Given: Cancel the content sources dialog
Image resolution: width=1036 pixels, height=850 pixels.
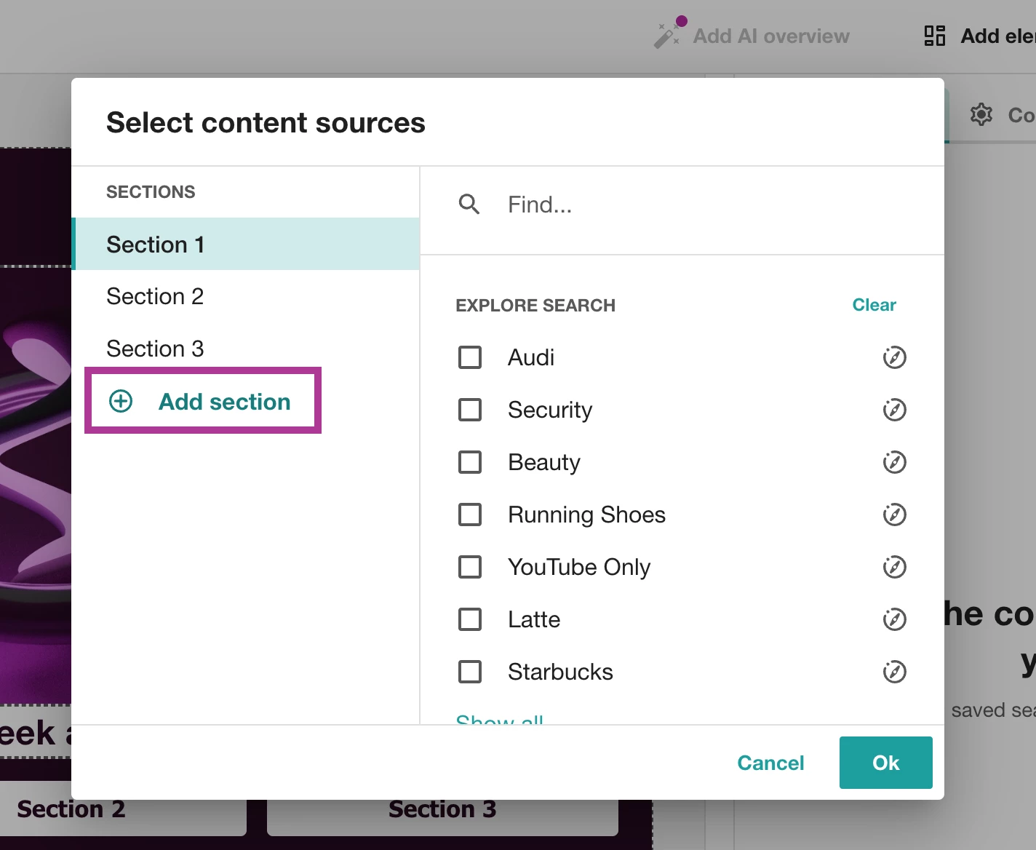Looking at the screenshot, I should tap(770, 763).
